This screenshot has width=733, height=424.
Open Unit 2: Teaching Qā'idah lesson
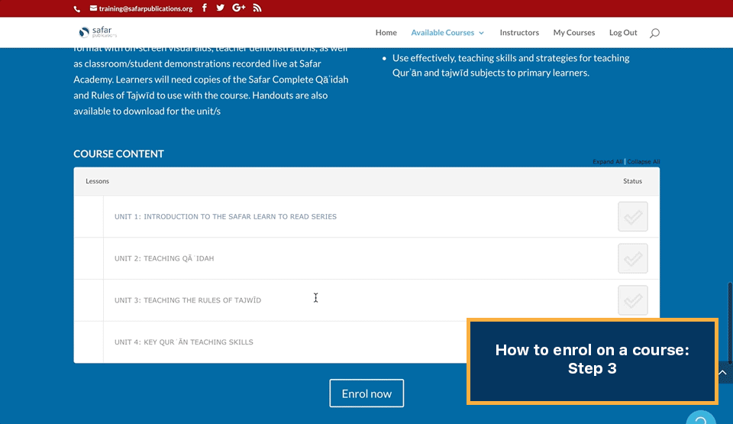click(x=164, y=258)
